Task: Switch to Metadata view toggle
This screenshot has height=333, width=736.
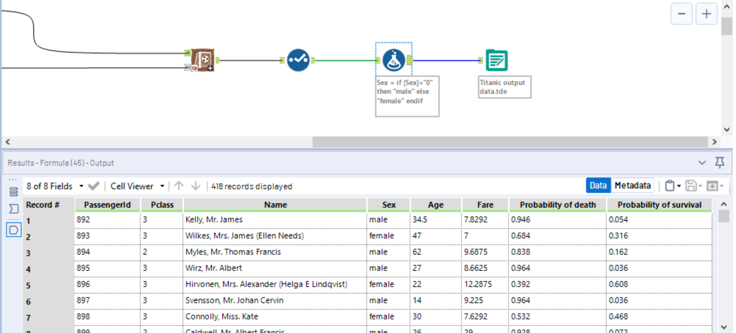Action: click(x=633, y=186)
